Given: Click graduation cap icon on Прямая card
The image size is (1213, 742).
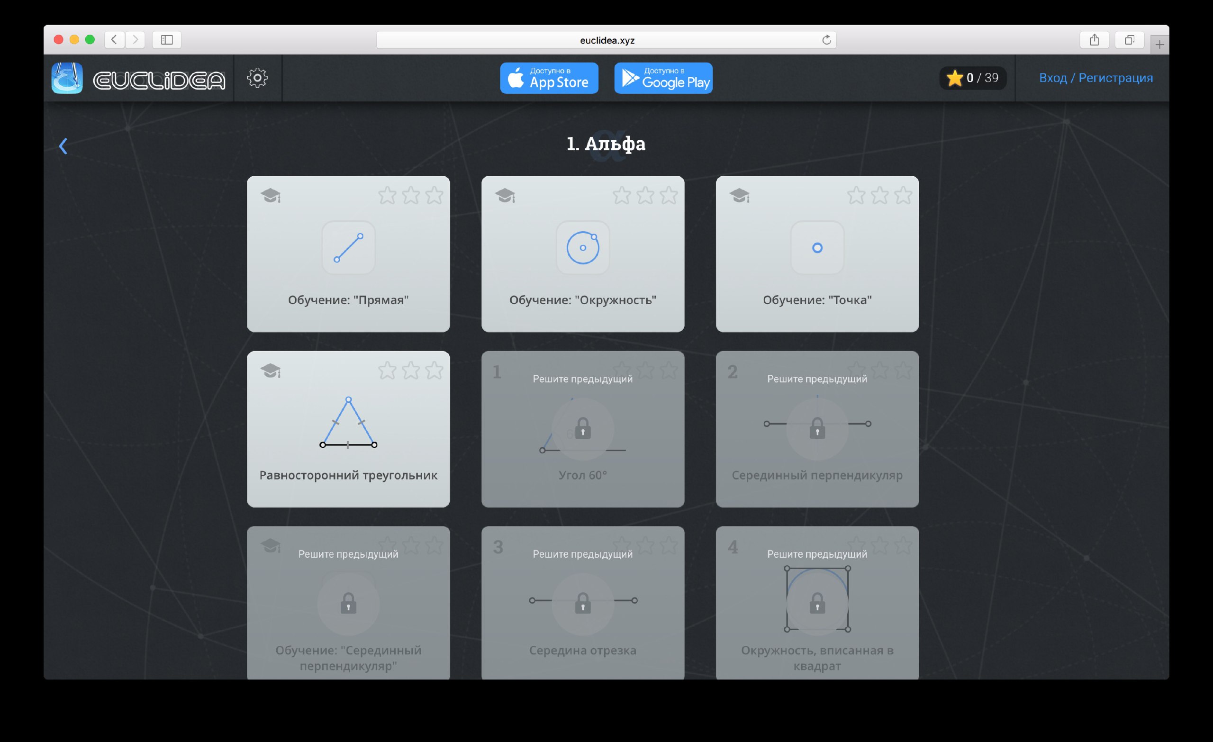Looking at the screenshot, I should pyautogui.click(x=270, y=196).
